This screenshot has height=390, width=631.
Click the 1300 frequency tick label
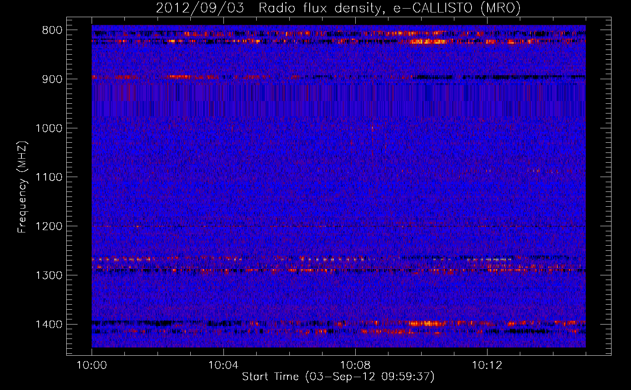[49, 275]
